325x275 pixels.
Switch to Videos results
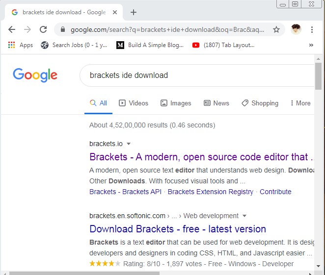134,103
